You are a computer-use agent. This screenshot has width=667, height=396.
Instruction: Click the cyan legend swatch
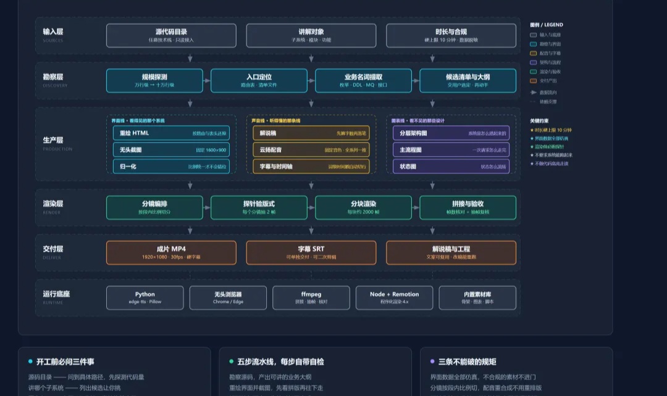click(x=533, y=44)
